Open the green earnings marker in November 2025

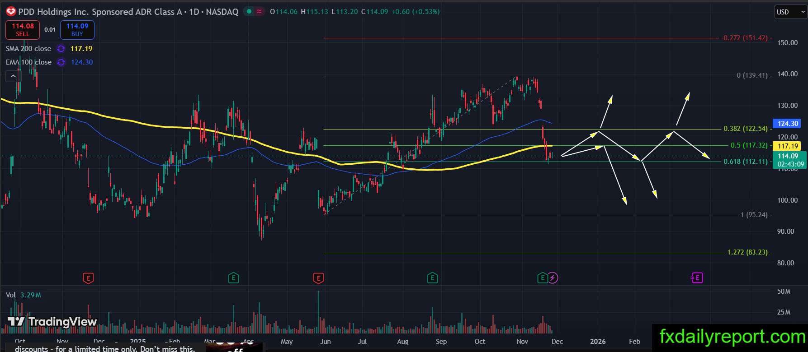tap(542, 278)
